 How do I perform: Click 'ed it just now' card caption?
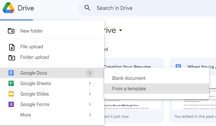[117, 116]
